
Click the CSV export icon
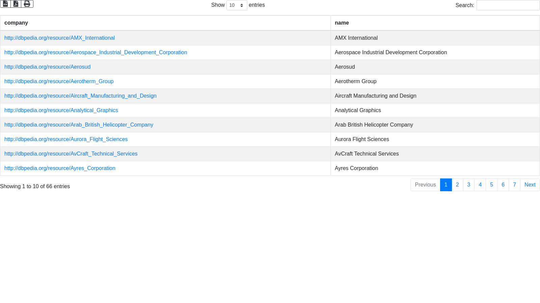(5, 4)
